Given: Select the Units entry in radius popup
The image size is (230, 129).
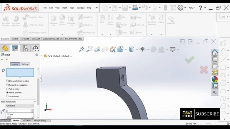Looking at the screenshot, I should [x=20, y=117].
